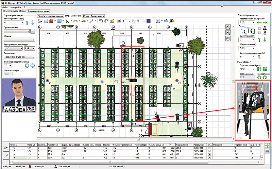Open the Настройки menu
Screen dimensions: 272x169
15,7
